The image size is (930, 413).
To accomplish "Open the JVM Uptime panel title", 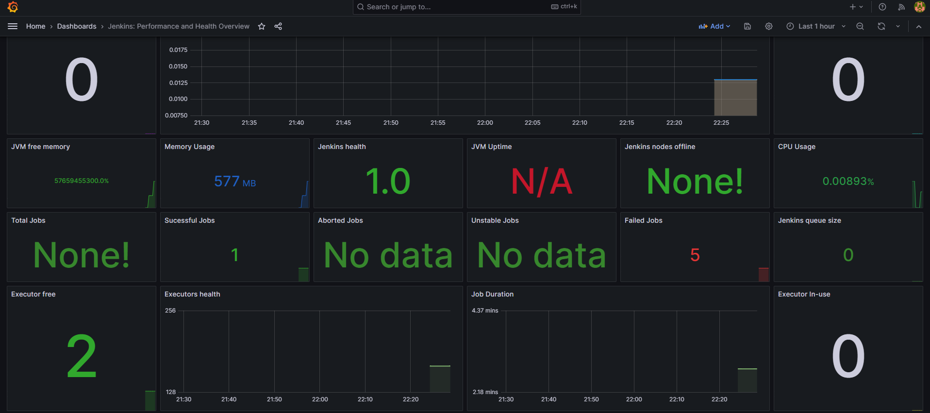I will [491, 147].
